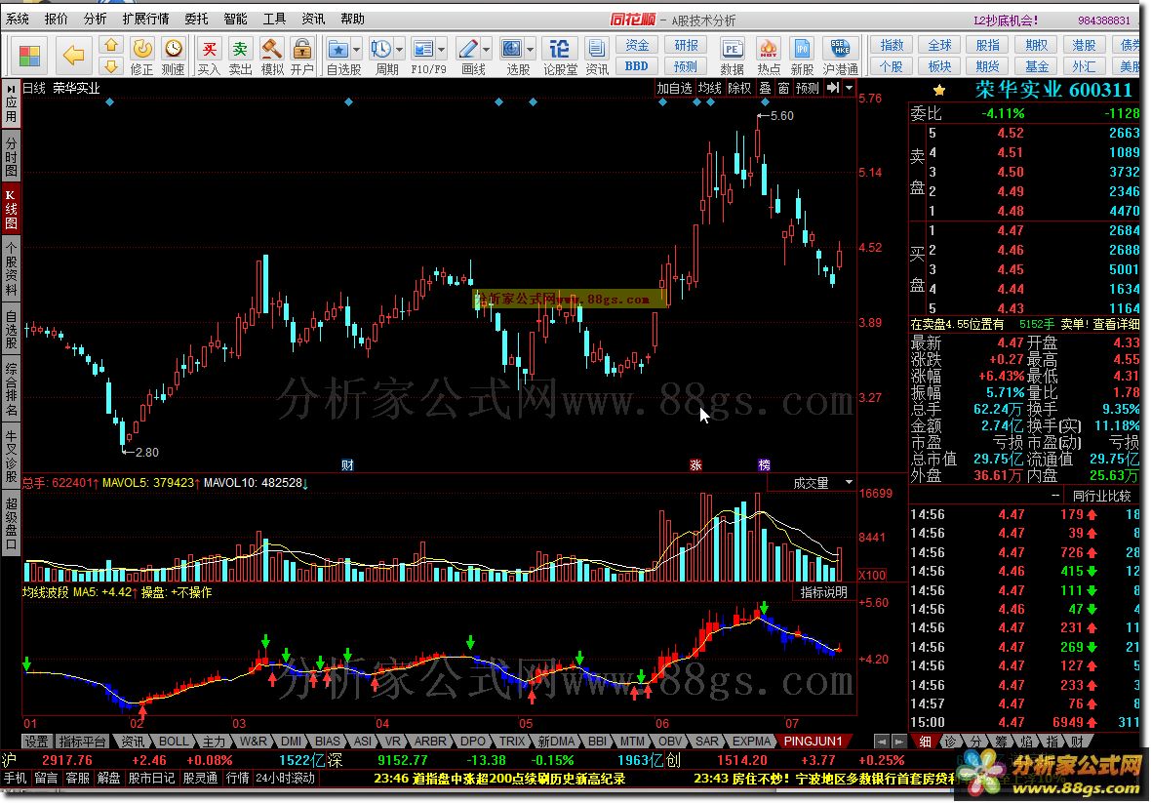
Task: Open the 新股 IPO icon
Action: pyautogui.click(x=802, y=49)
